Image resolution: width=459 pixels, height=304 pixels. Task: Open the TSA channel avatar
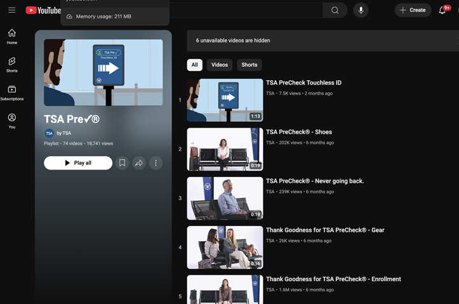click(x=49, y=133)
